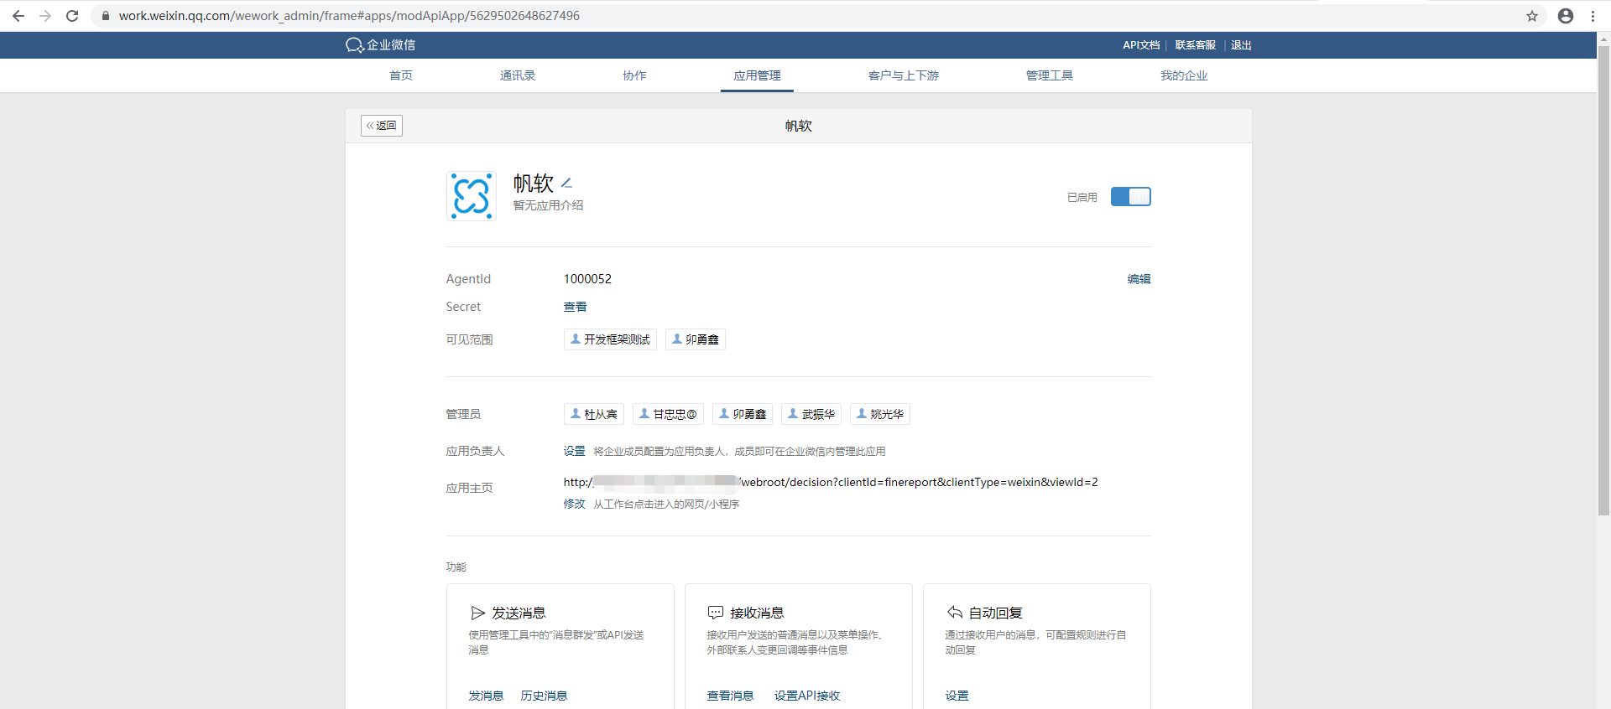Image resolution: width=1611 pixels, height=709 pixels.
Task: Click the 发送消息 card title
Action: pyautogui.click(x=519, y=613)
